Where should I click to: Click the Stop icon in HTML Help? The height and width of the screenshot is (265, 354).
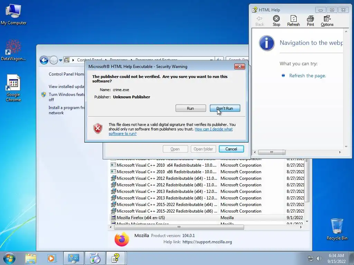tap(276, 21)
